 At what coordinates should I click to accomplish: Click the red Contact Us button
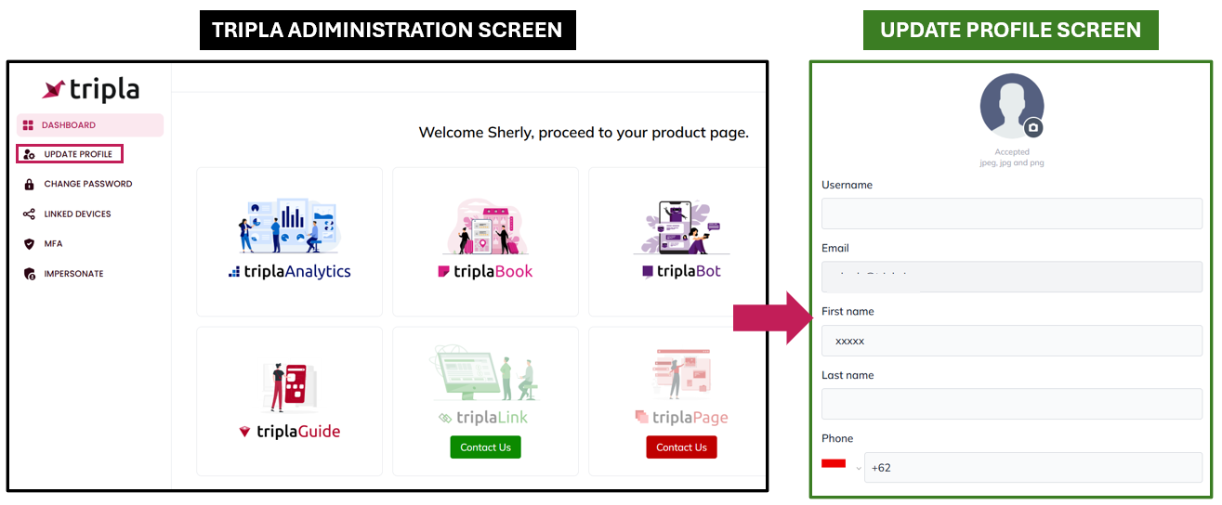[681, 447]
